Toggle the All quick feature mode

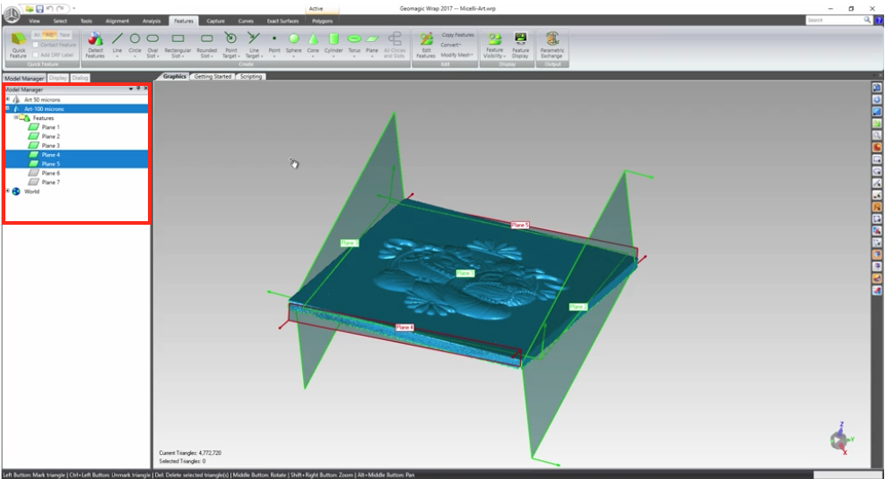point(38,35)
